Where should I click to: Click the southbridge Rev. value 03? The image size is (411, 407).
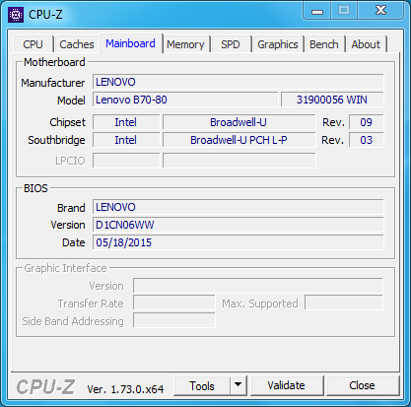click(x=366, y=140)
